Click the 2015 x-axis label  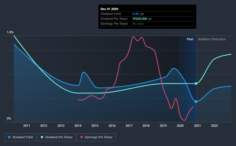(95, 126)
